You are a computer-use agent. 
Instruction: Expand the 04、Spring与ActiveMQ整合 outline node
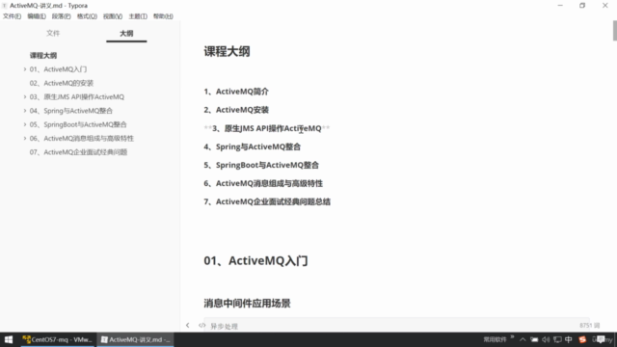click(x=25, y=111)
